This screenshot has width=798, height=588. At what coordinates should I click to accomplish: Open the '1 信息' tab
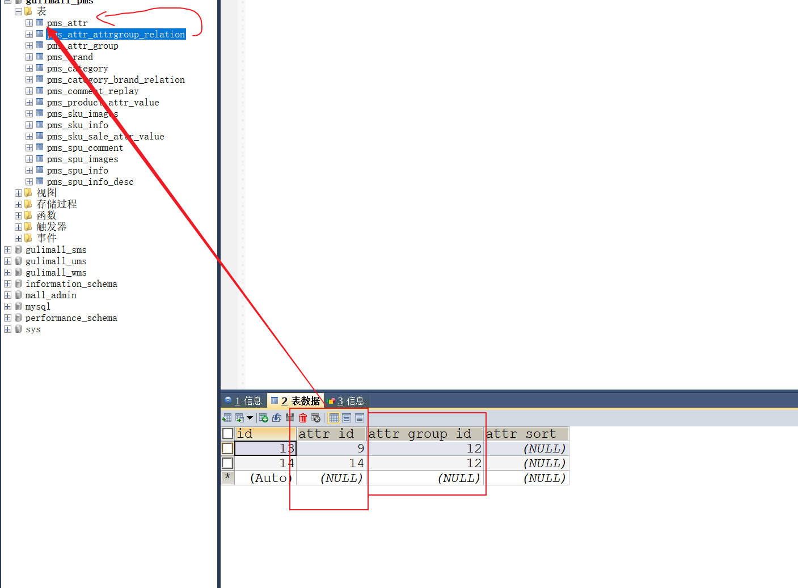coord(243,401)
